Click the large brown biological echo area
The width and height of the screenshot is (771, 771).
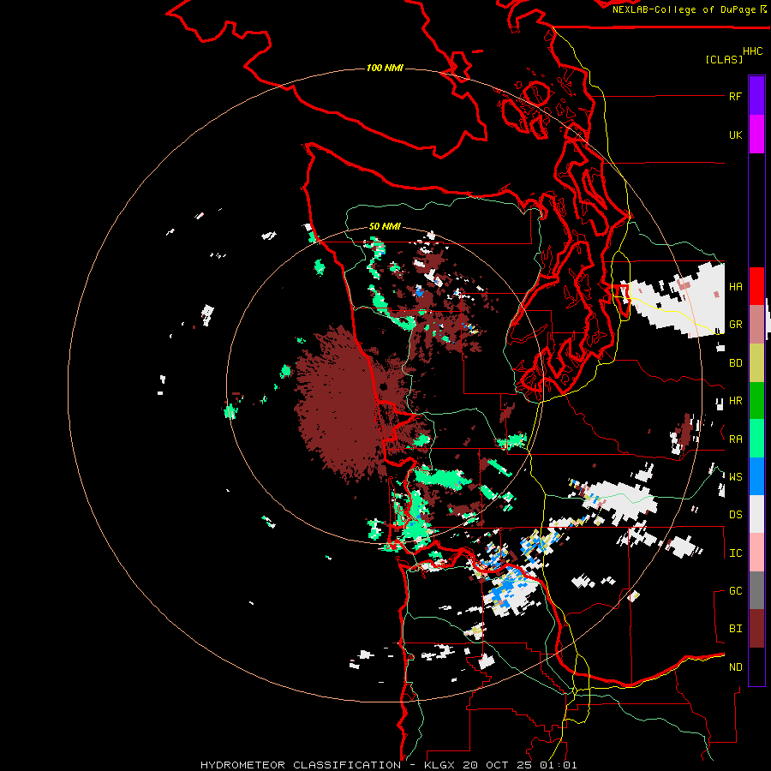(x=342, y=406)
